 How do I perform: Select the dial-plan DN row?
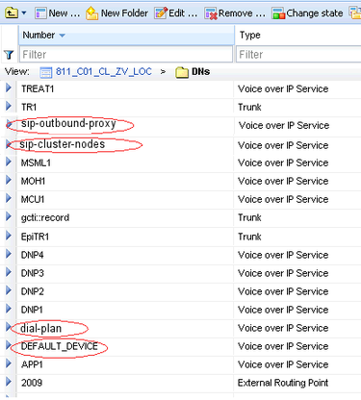pyautogui.click(x=181, y=328)
